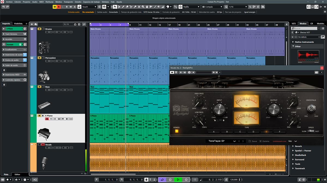This screenshot has width=327, height=183.
Task: Open the Espacios de trabajo menu
Action: pyautogui.click(x=91, y=2)
